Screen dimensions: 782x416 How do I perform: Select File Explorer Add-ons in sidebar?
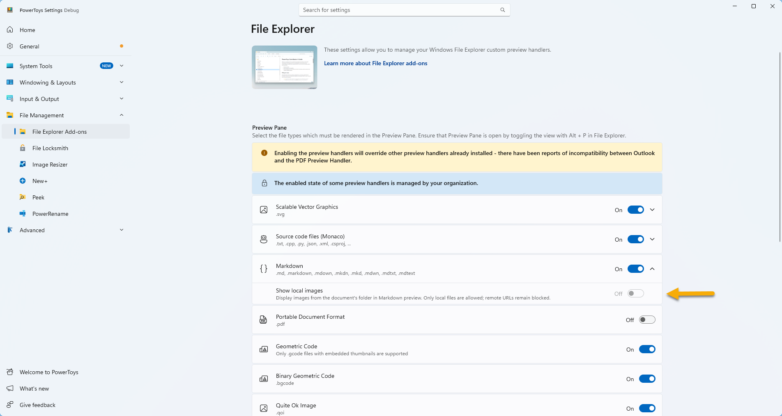(66, 131)
